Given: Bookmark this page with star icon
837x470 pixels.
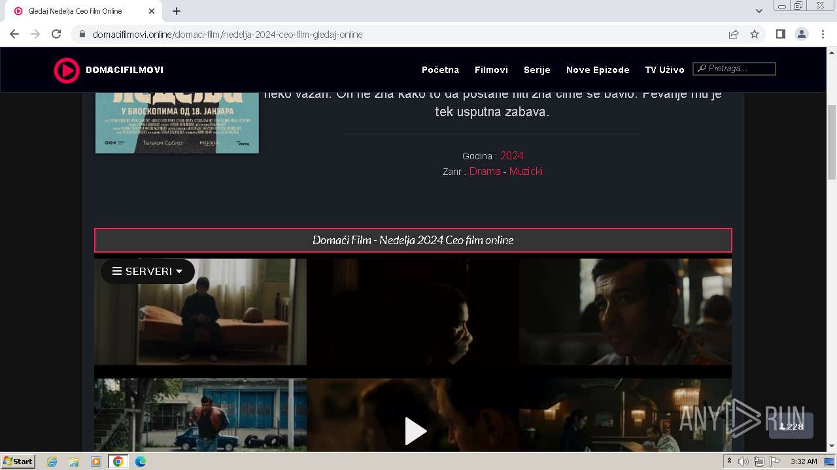Looking at the screenshot, I should click(x=755, y=34).
